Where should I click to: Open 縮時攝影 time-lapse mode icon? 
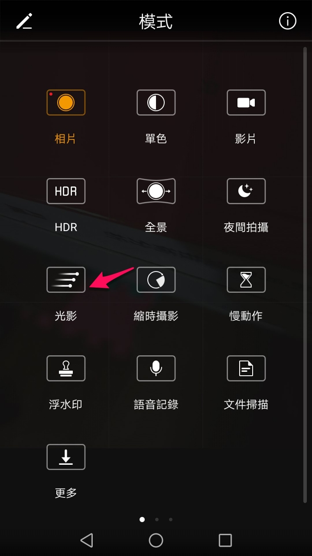click(156, 280)
